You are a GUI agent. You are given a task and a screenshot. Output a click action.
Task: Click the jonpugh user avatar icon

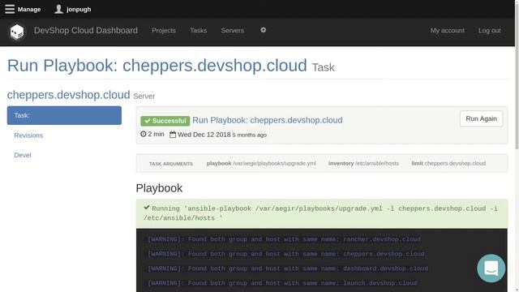click(58, 9)
